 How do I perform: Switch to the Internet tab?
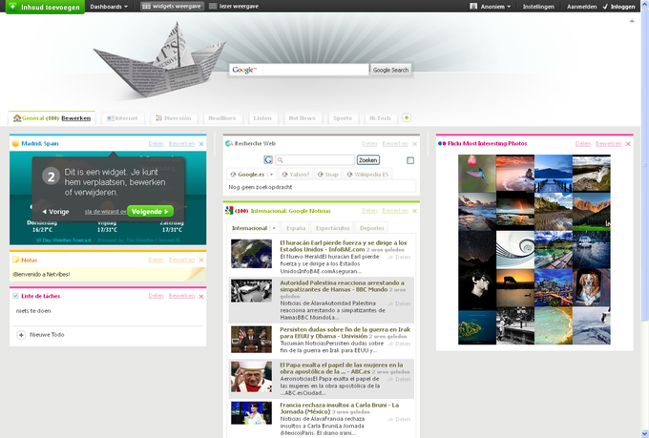pyautogui.click(x=122, y=118)
